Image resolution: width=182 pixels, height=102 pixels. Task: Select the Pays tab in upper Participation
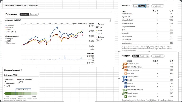coord(147,6)
